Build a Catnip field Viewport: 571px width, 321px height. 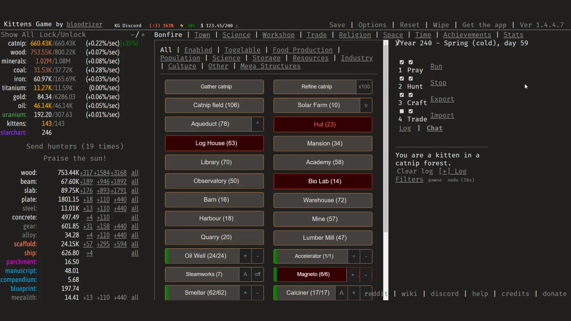(x=216, y=105)
